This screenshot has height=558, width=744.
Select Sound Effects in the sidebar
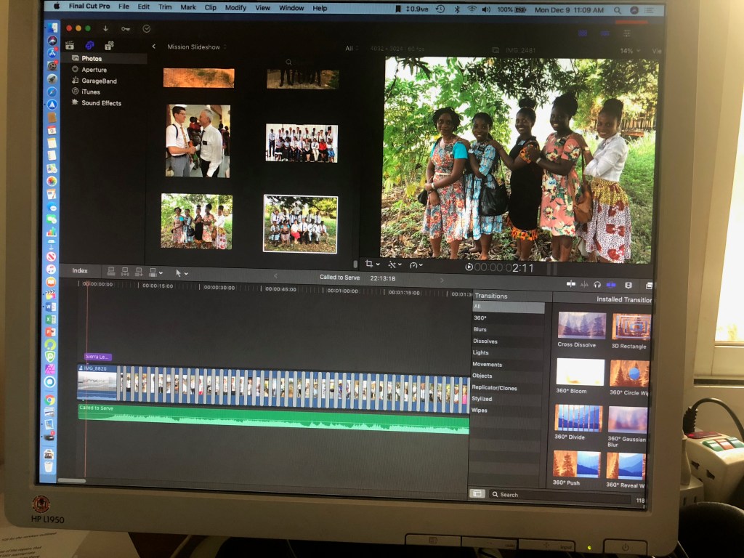click(101, 103)
